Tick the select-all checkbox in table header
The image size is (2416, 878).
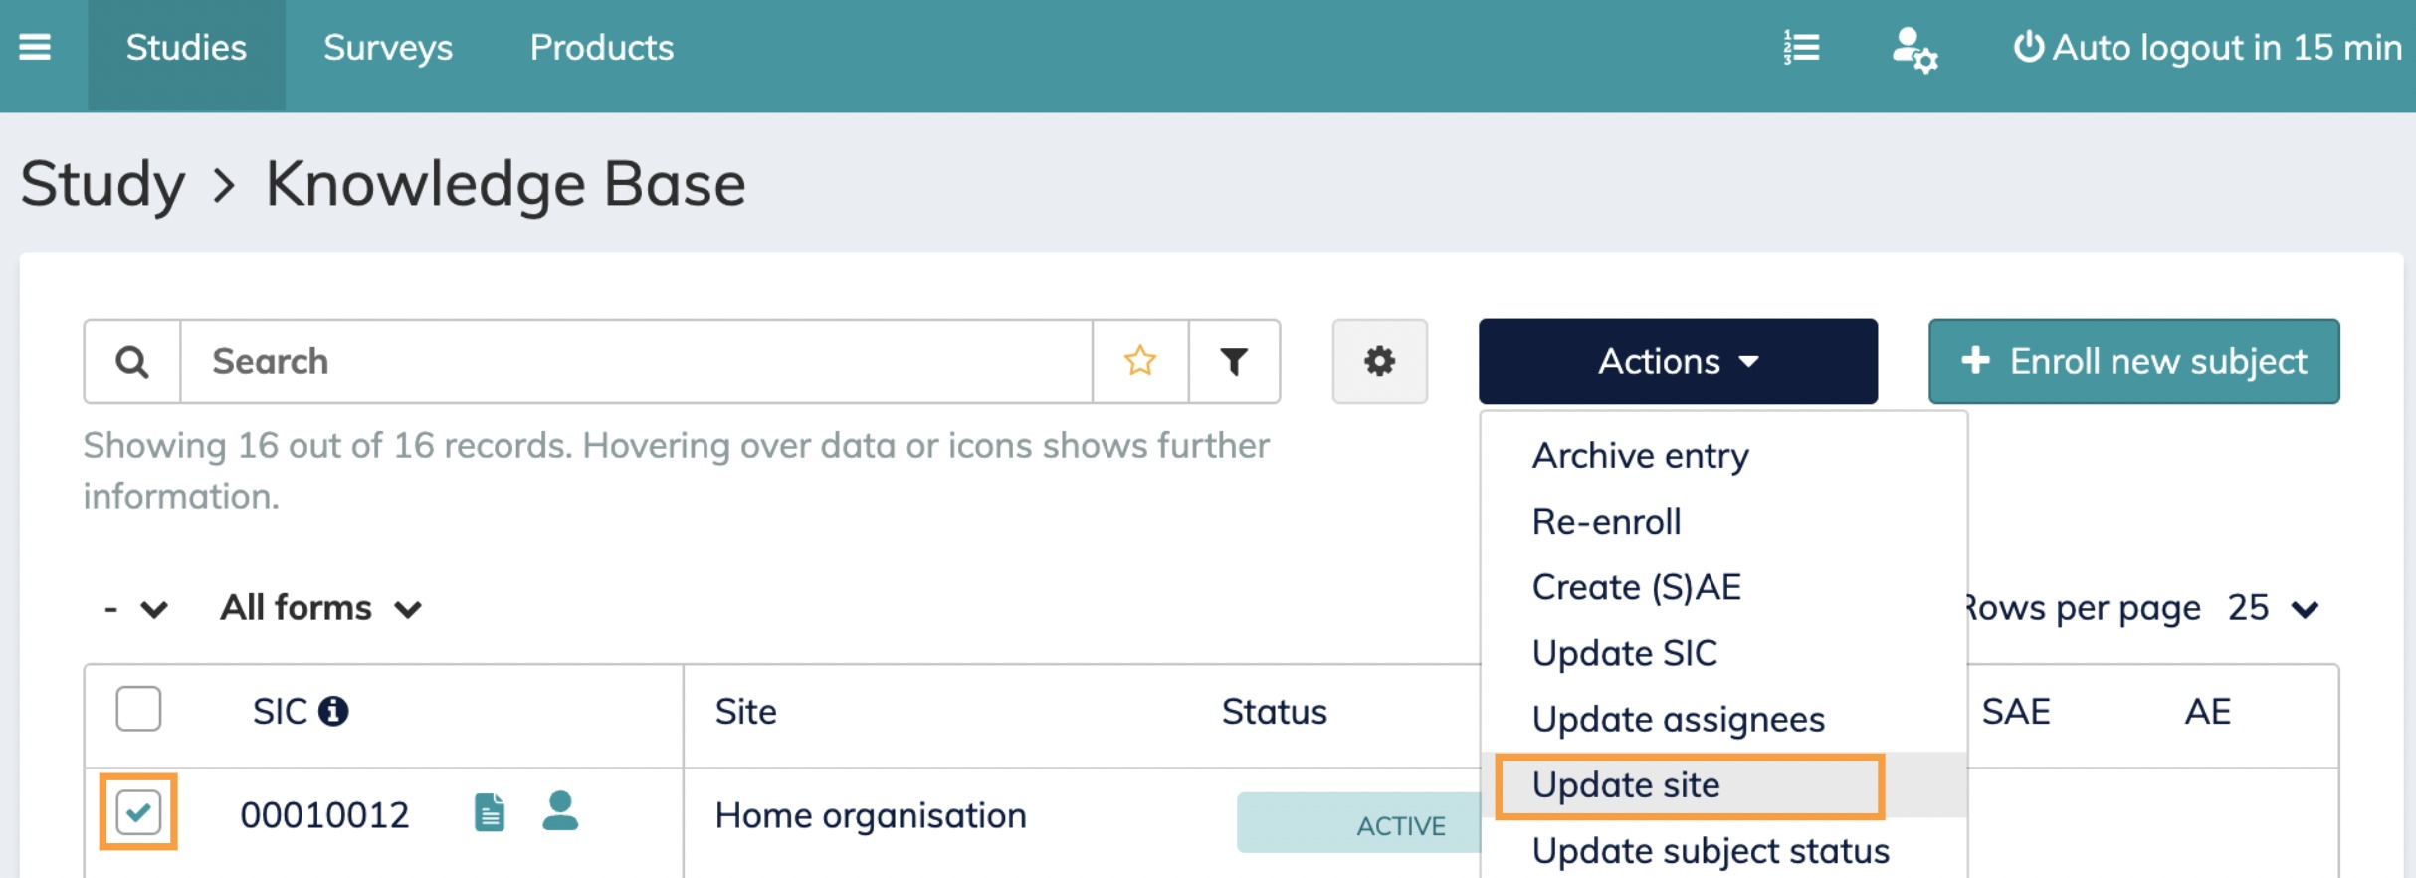[x=138, y=709]
